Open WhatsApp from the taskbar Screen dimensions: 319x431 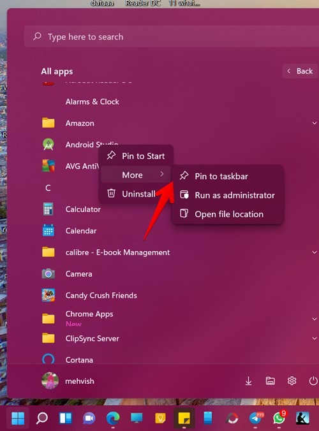(x=279, y=418)
